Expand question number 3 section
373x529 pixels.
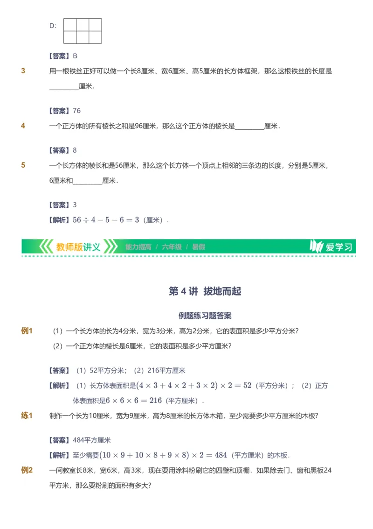(x=24, y=71)
